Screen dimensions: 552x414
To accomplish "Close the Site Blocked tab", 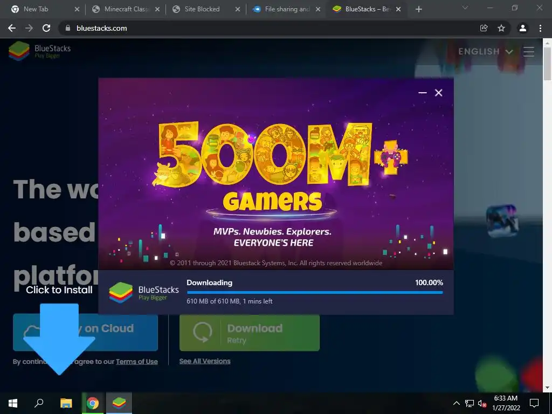I will tap(238, 9).
